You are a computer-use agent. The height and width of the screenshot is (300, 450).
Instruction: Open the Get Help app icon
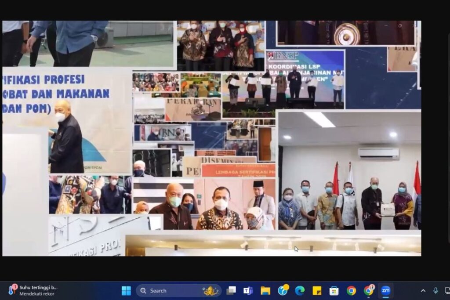283,291
